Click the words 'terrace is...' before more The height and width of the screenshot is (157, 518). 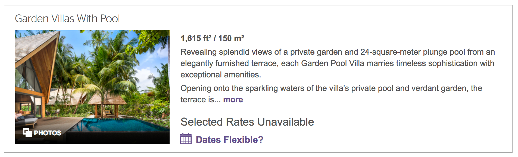[x=200, y=100]
